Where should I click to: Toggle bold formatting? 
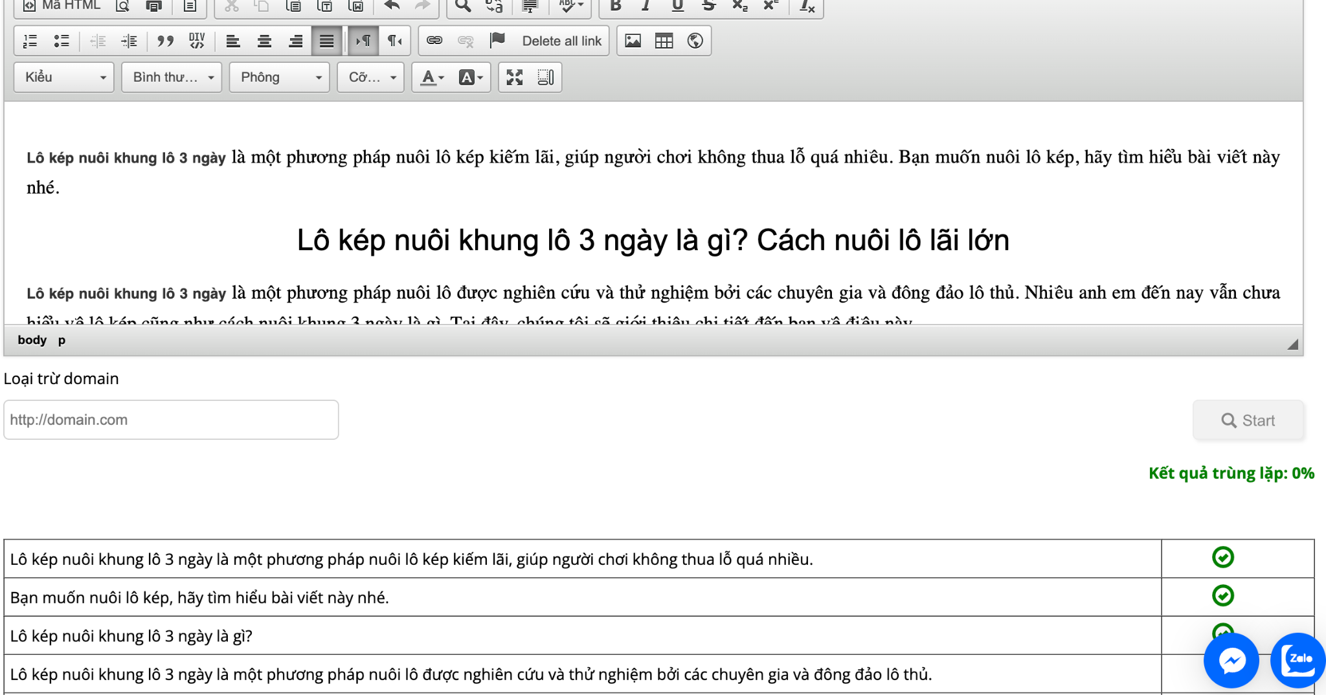(615, 5)
